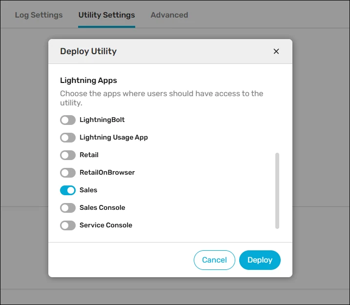Click the Deploy button
Screen dimensions: 350x305
click(x=260, y=260)
